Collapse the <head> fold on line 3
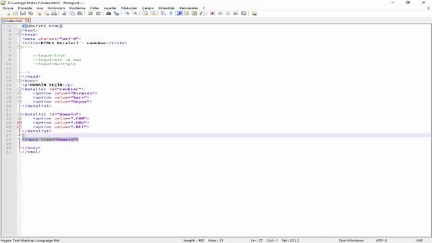The height and width of the screenshot is (243, 432). coord(20,34)
